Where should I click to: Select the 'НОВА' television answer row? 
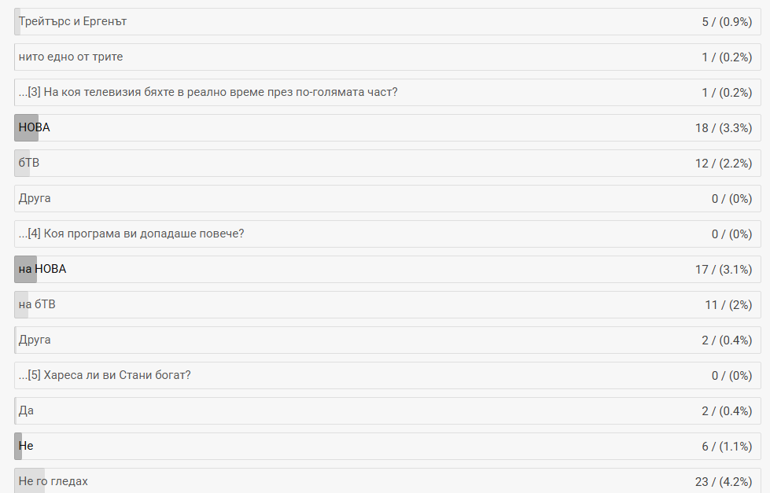coord(35,127)
